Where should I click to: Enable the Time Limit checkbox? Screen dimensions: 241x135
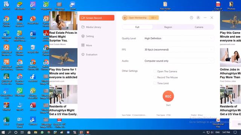click(155, 83)
